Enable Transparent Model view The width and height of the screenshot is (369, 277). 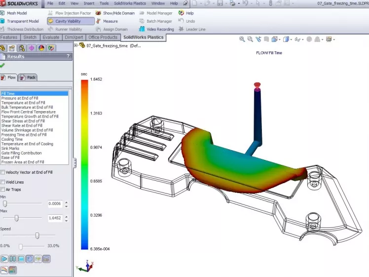pos(20,21)
